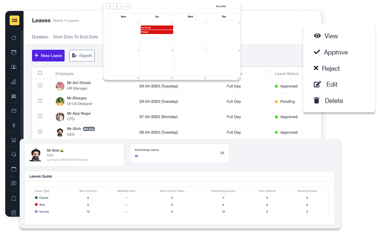Click the red Arti Shukla calendar event

(x=157, y=28)
